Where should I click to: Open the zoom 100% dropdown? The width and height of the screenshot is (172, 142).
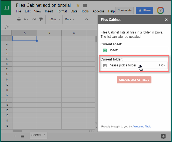click(x=55, y=19)
